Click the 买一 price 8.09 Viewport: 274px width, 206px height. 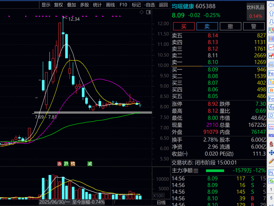point(213,69)
